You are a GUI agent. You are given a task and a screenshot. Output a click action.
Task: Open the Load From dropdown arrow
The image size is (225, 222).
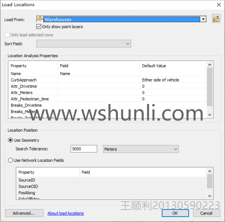pyautogui.click(x=203, y=19)
